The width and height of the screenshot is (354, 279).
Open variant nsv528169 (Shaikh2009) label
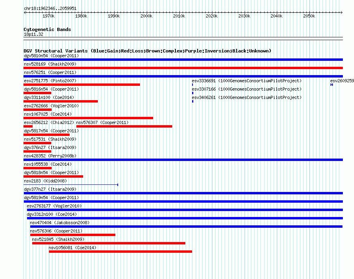point(50,64)
